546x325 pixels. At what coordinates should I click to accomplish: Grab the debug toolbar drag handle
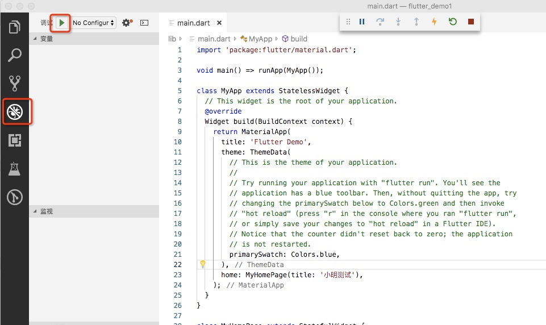click(x=348, y=22)
